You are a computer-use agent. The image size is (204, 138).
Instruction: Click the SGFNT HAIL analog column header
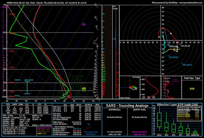tap(139, 110)
